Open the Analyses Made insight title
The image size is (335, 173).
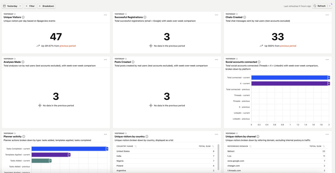pyautogui.click(x=12, y=62)
